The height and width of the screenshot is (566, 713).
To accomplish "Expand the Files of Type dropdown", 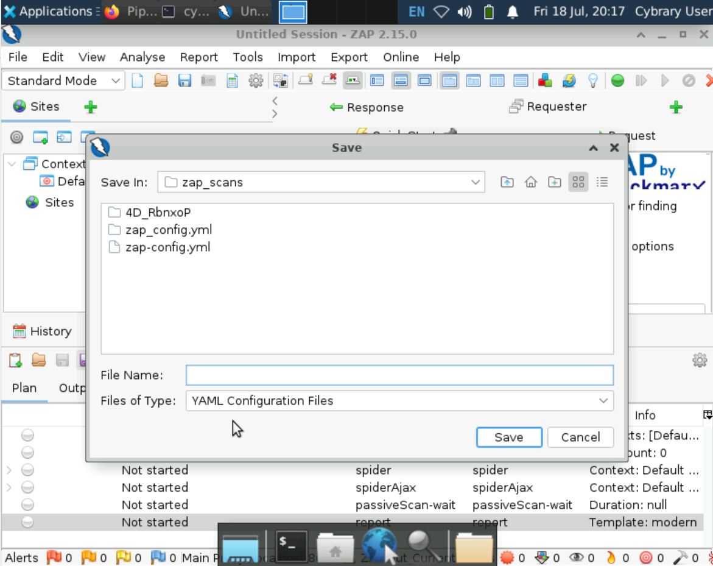I will pos(603,401).
